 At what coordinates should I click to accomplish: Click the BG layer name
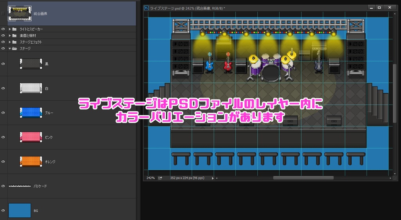pyautogui.click(x=36, y=211)
